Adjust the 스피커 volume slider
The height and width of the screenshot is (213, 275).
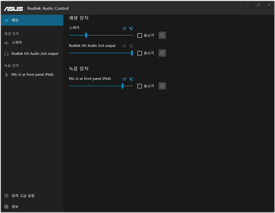point(101,35)
